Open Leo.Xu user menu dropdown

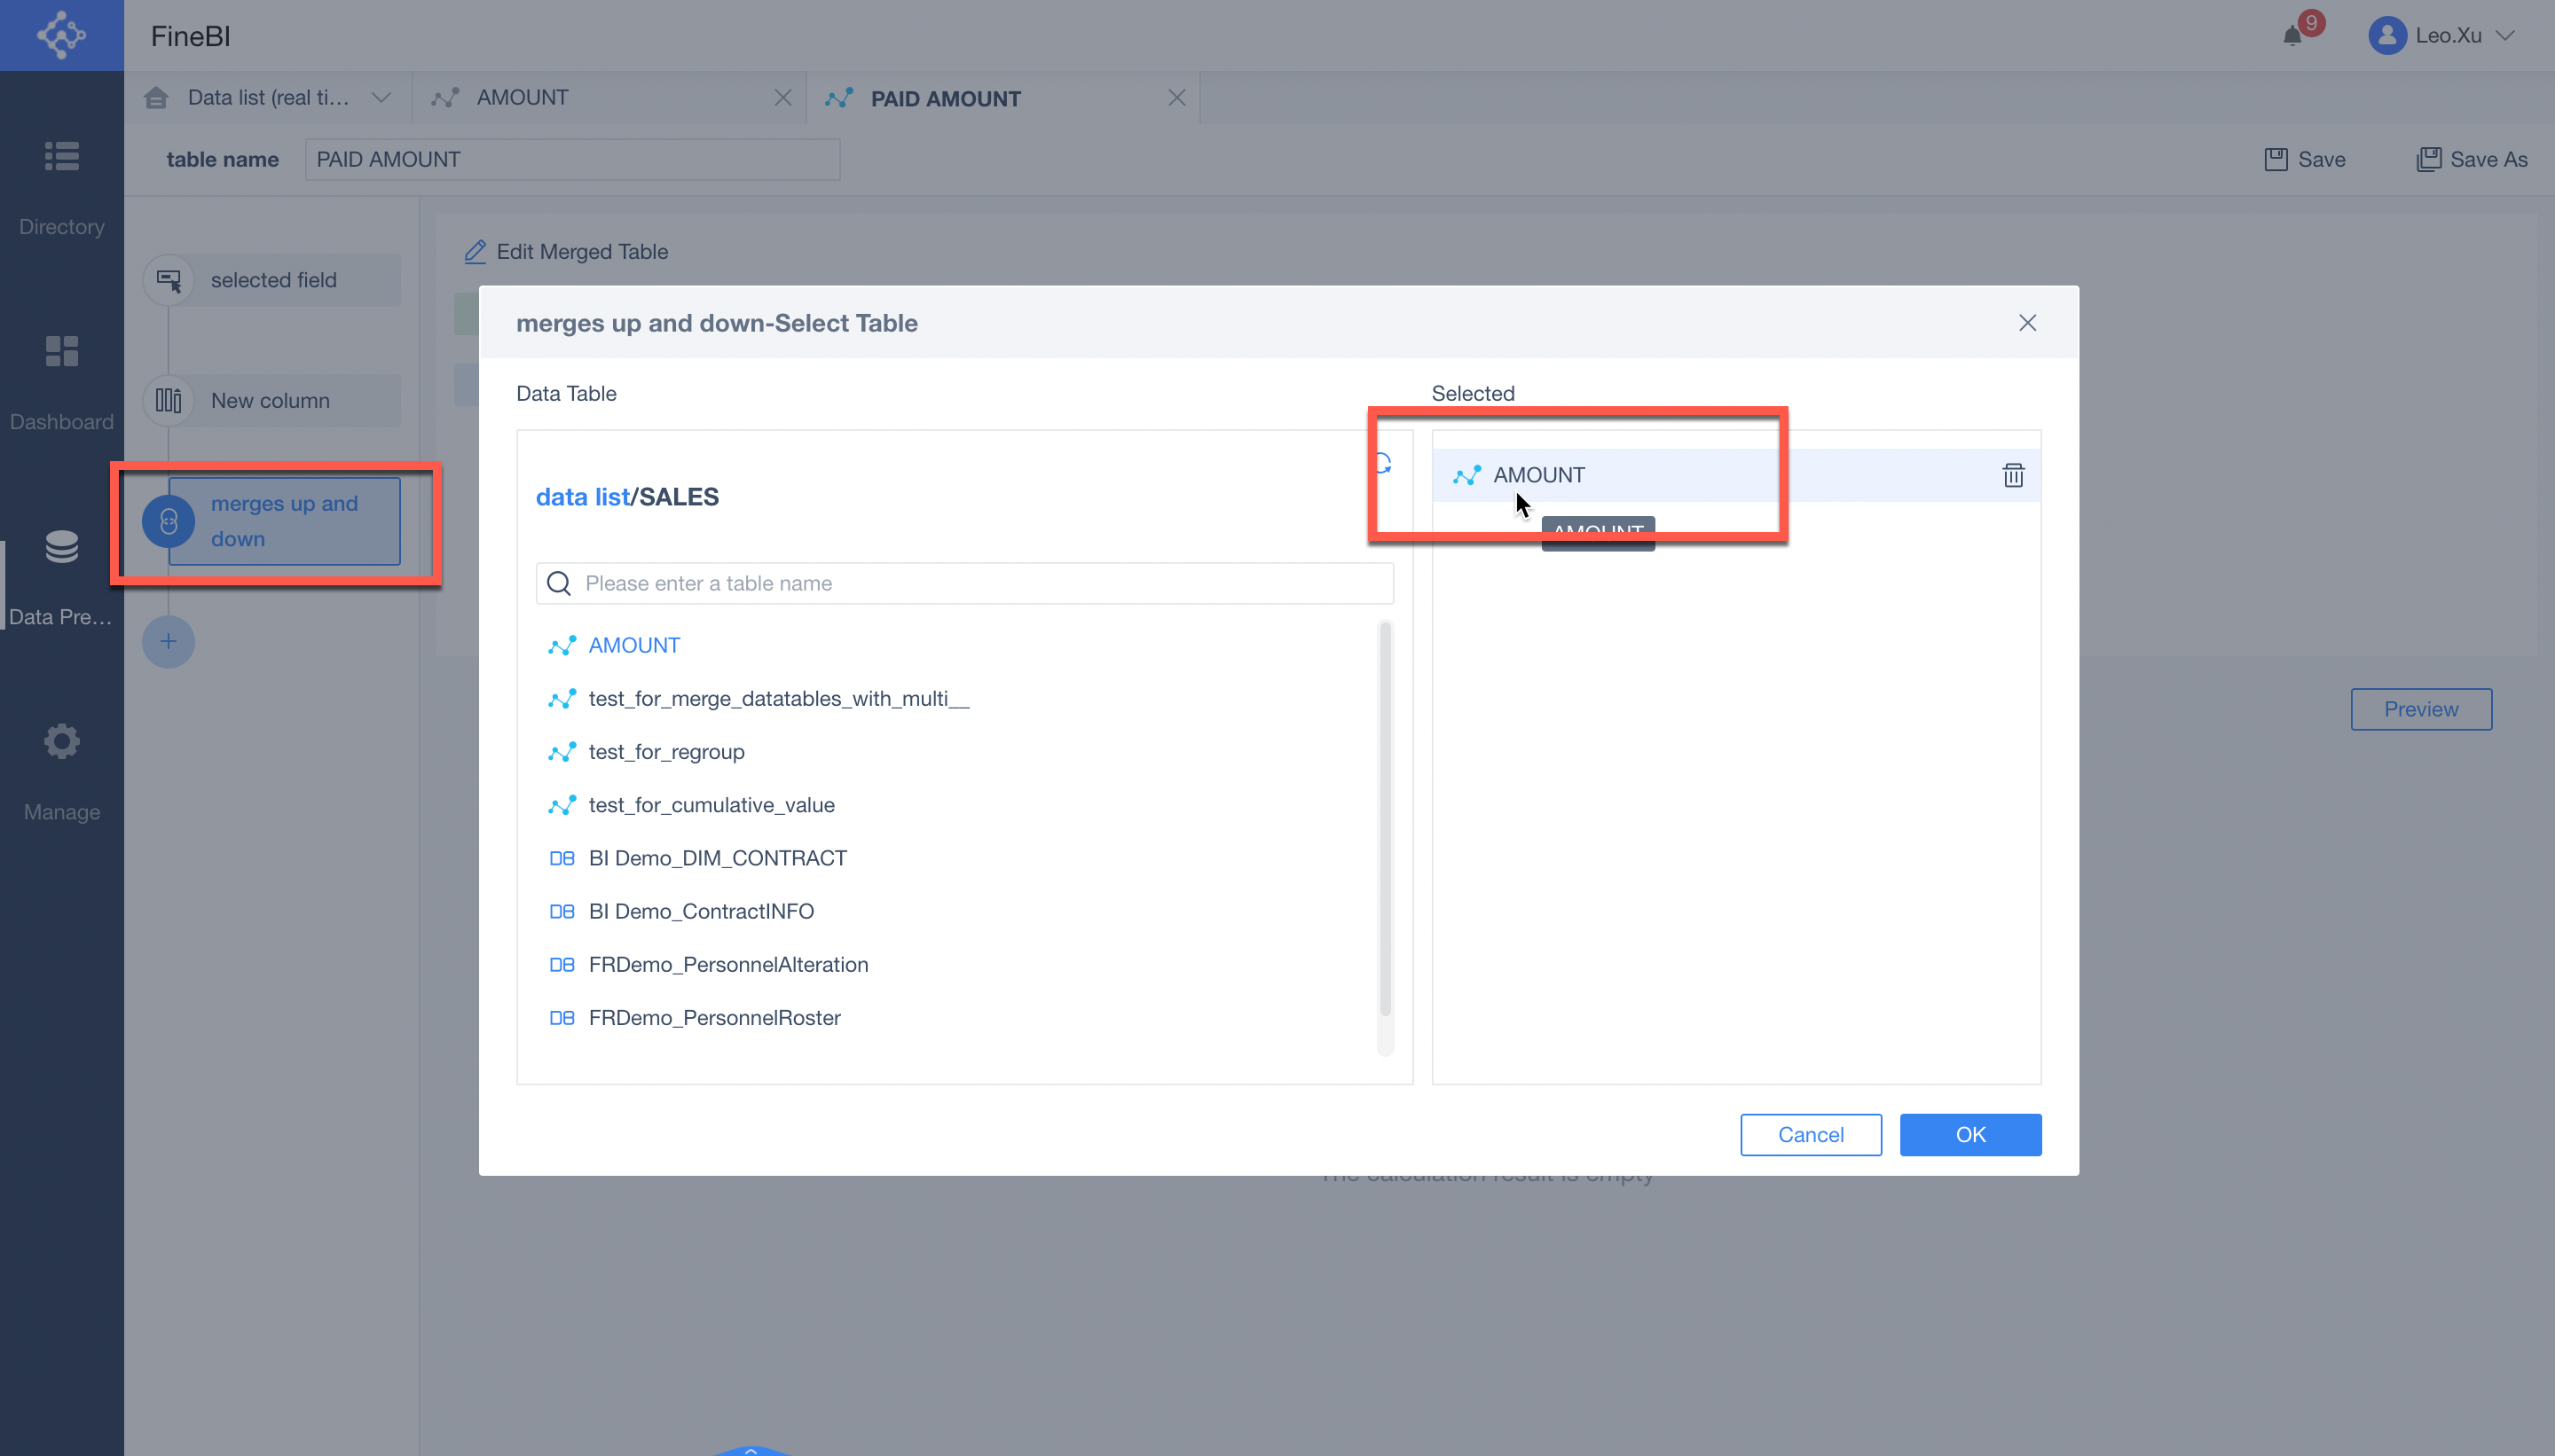tap(2505, 36)
